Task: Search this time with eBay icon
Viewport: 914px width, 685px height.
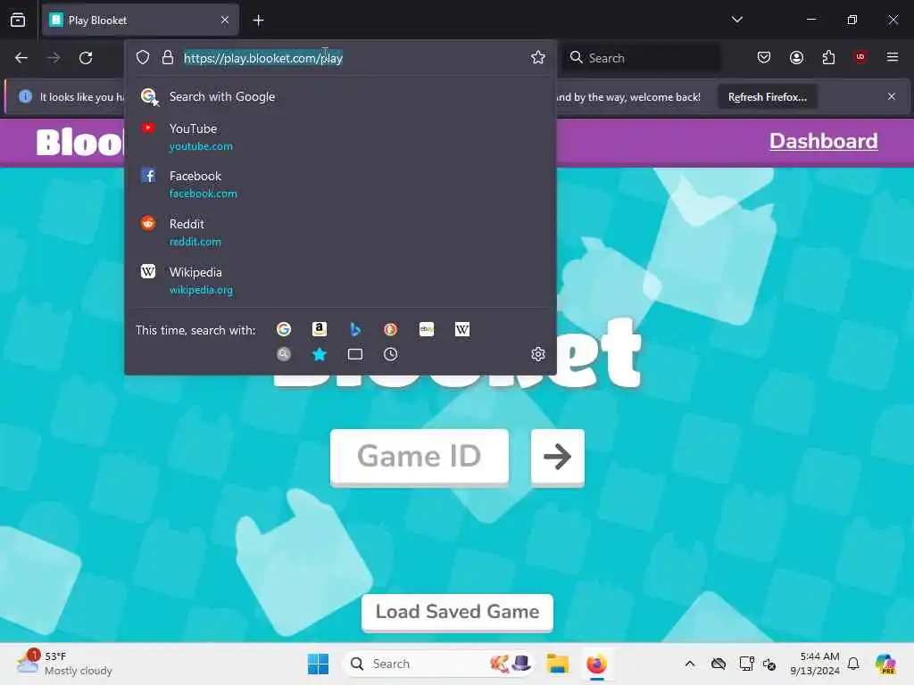Action: pyautogui.click(x=427, y=330)
